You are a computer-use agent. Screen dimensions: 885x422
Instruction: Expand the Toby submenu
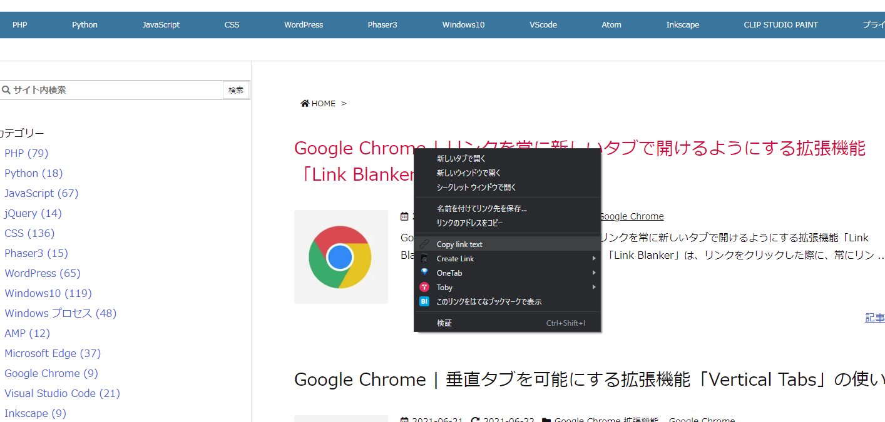coord(595,287)
